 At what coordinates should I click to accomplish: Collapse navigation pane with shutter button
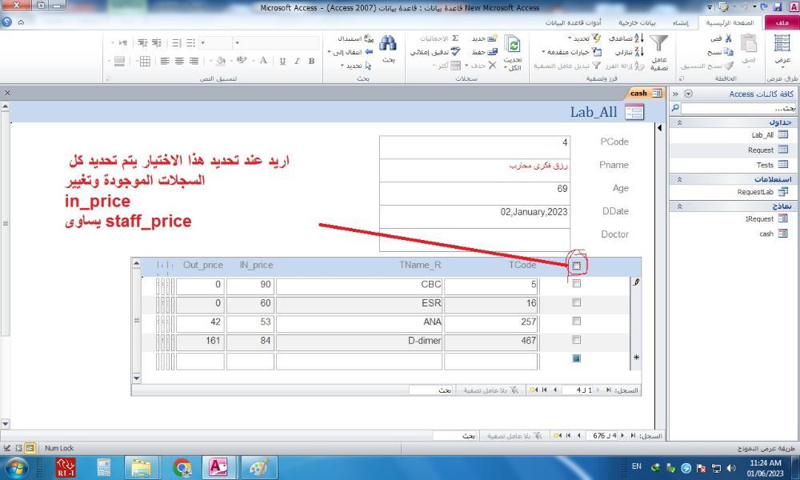click(x=675, y=94)
